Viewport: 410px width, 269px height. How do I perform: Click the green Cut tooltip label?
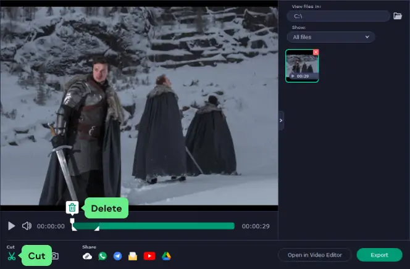click(x=36, y=255)
